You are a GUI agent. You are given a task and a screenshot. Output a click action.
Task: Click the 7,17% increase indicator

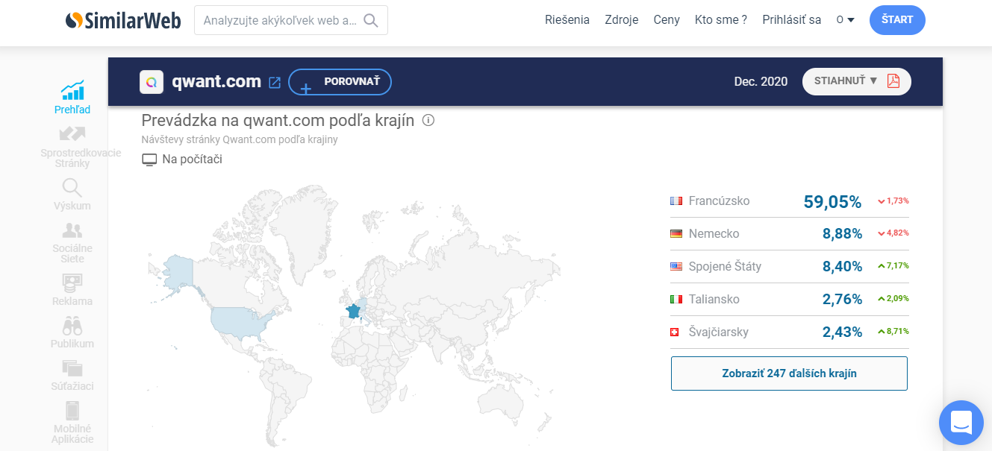893,267
